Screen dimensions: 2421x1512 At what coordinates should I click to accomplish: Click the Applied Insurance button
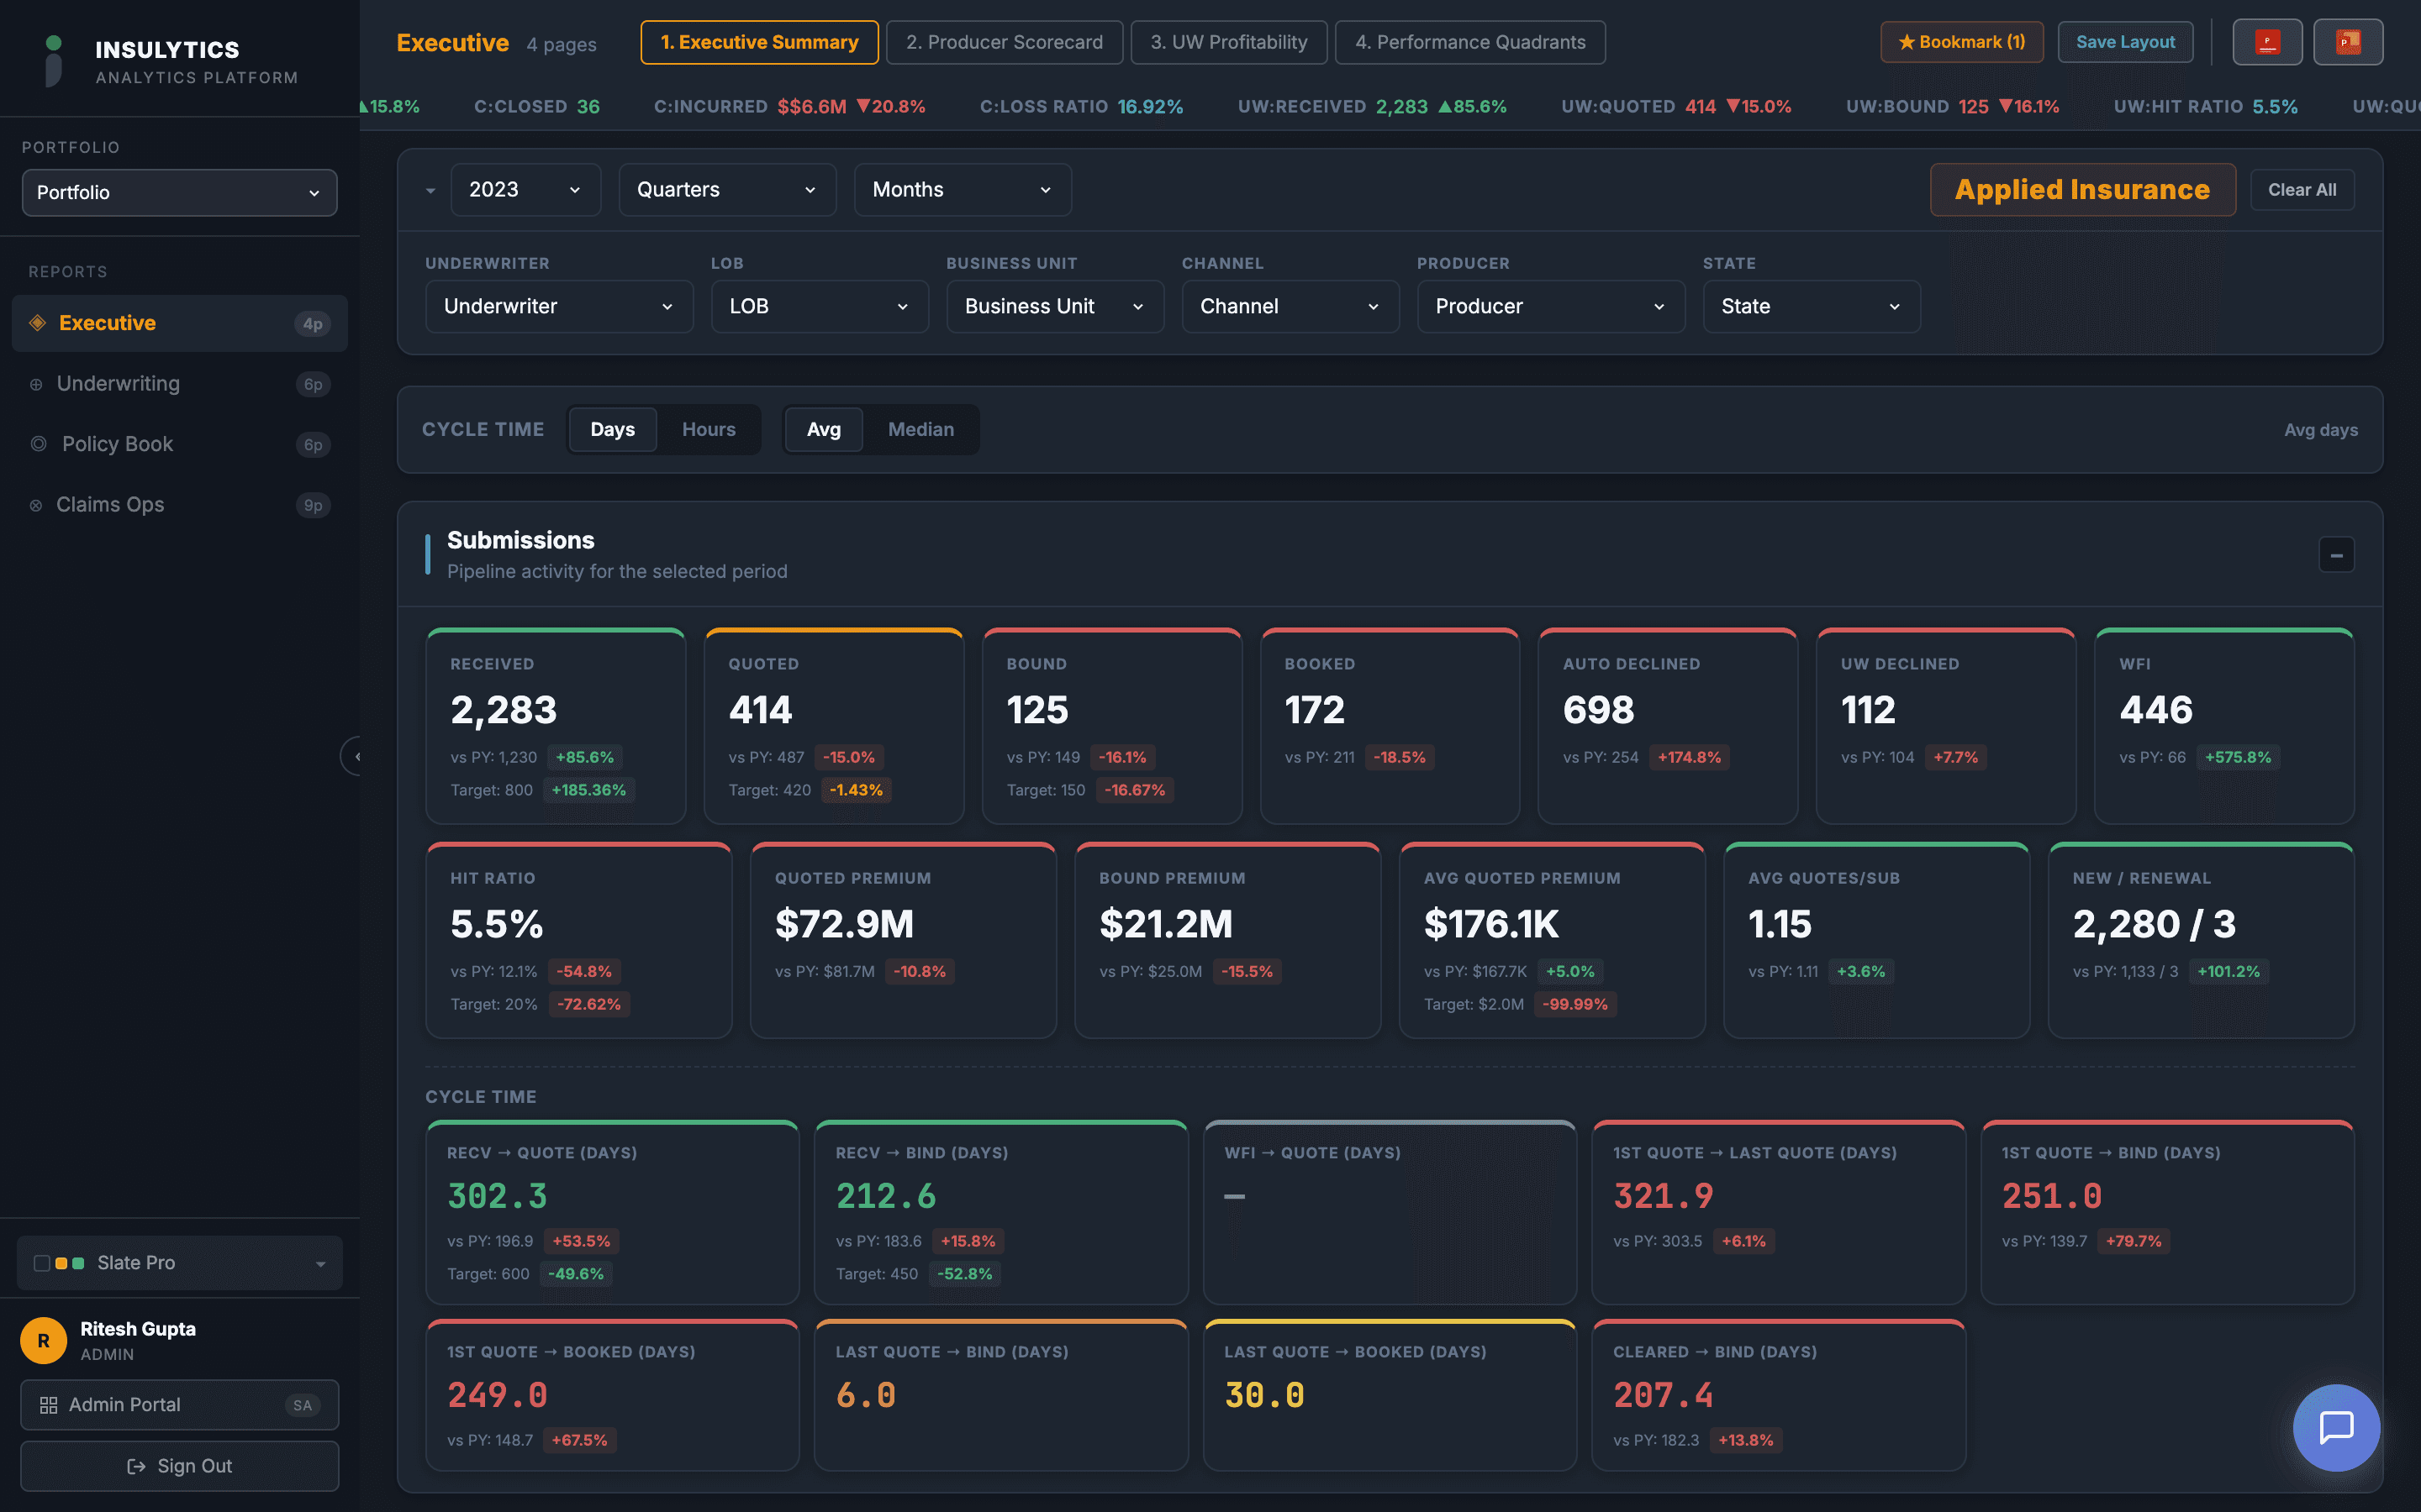2082,190
